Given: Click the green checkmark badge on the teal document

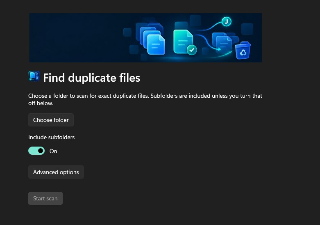Looking at the screenshot, I should 192,50.
